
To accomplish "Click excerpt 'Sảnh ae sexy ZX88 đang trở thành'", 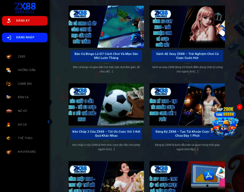I will (187, 69).
